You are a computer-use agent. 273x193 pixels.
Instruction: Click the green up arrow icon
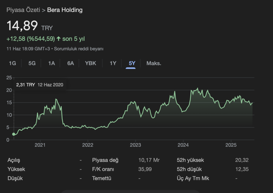pos(59,39)
